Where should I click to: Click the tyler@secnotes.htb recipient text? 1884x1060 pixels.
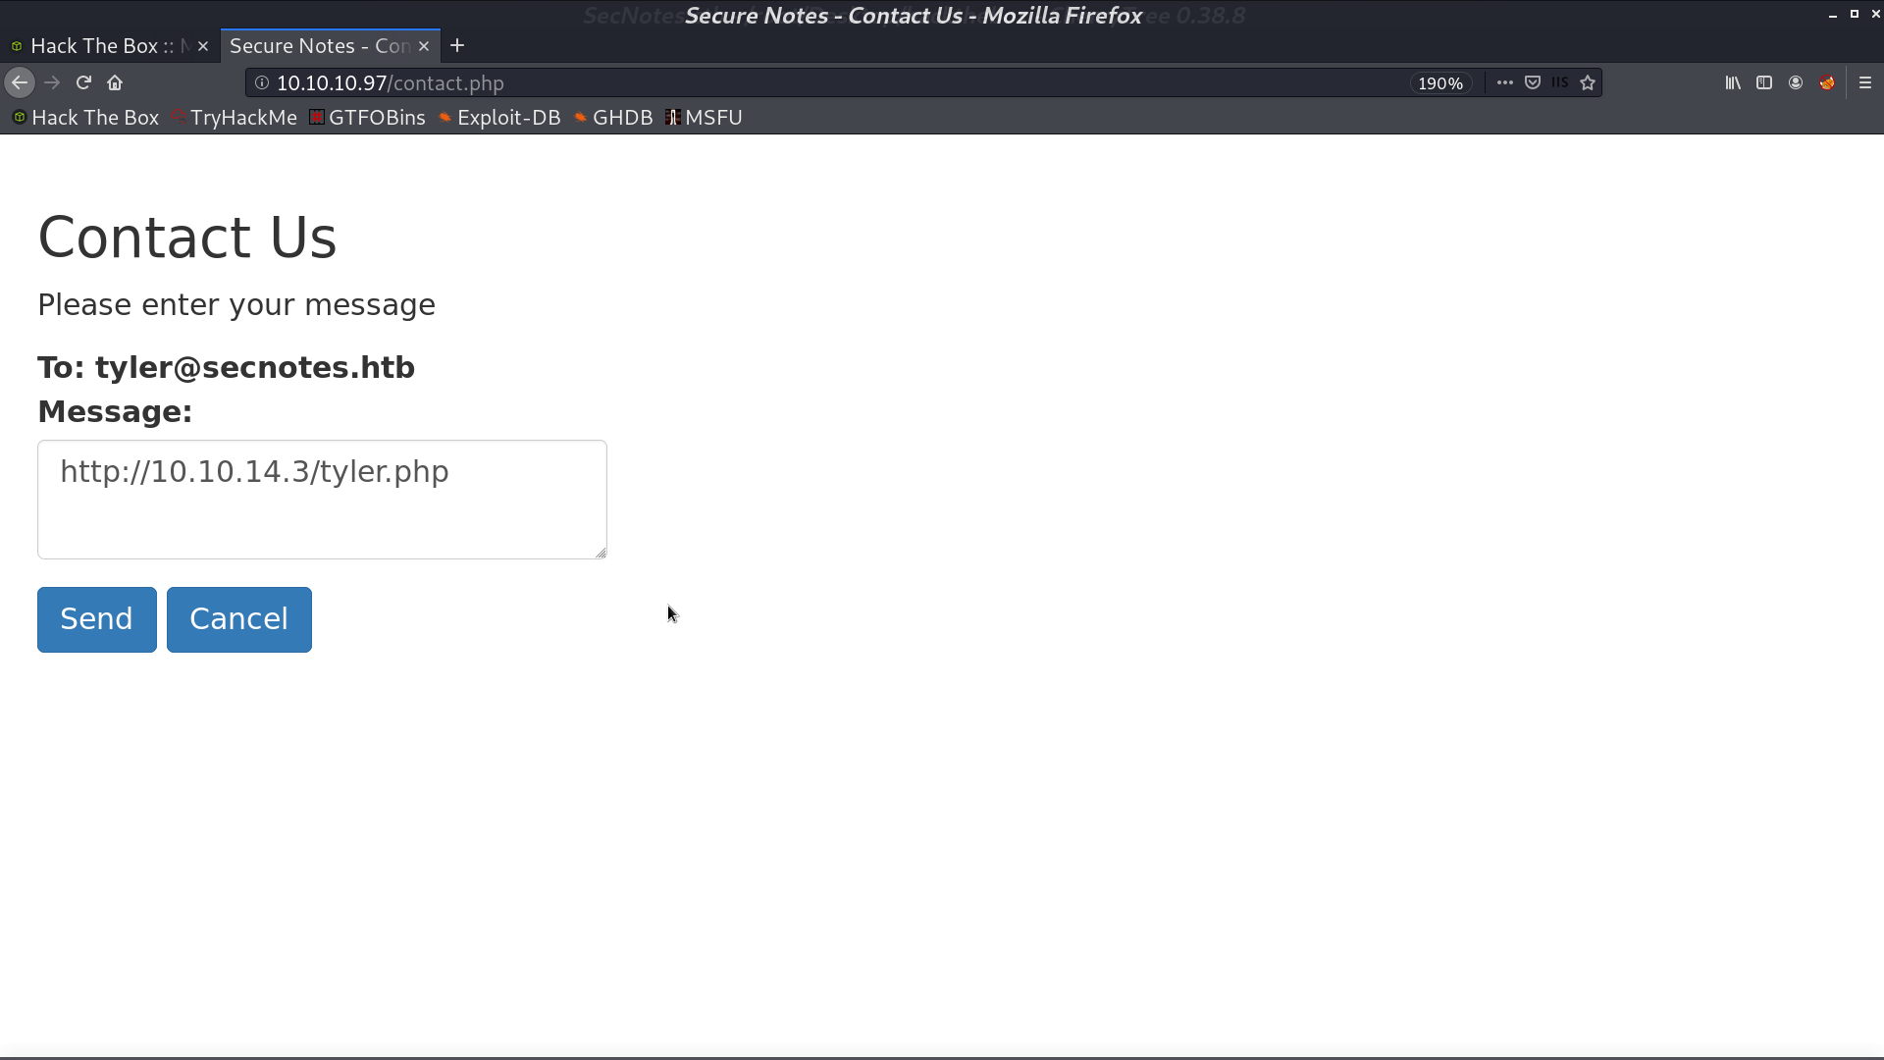[x=255, y=368]
